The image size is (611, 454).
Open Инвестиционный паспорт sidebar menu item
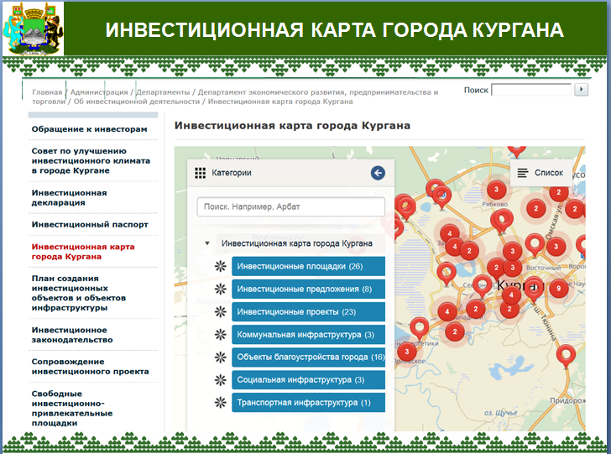[90, 225]
